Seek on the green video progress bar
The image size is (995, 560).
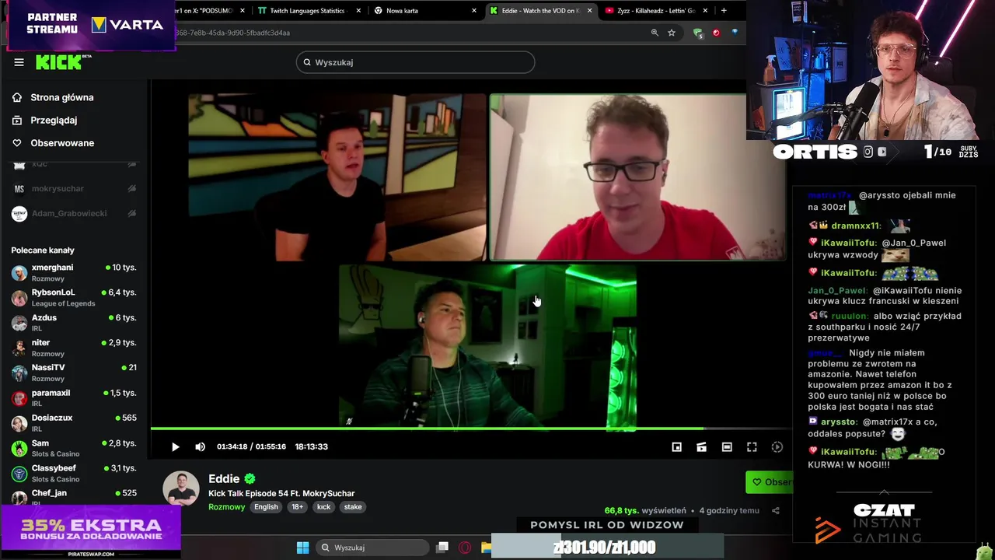[x=470, y=428]
